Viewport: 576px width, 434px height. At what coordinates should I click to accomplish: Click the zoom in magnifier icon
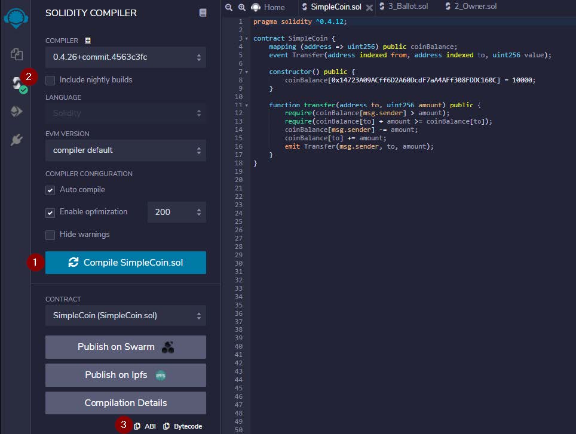[x=241, y=7]
